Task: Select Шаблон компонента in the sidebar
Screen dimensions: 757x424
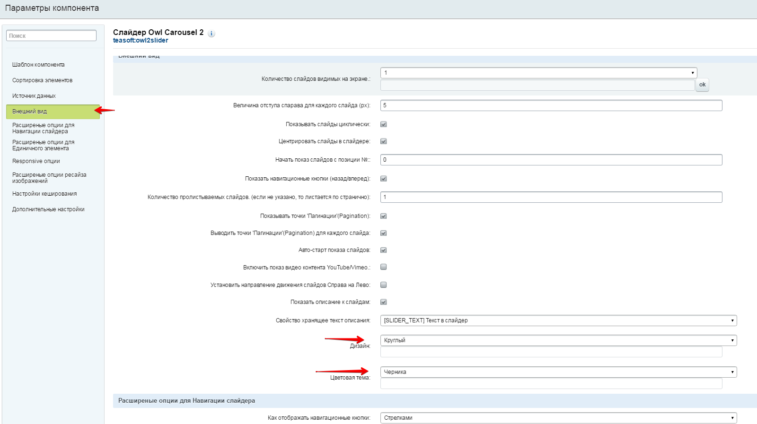Action: (x=38, y=65)
